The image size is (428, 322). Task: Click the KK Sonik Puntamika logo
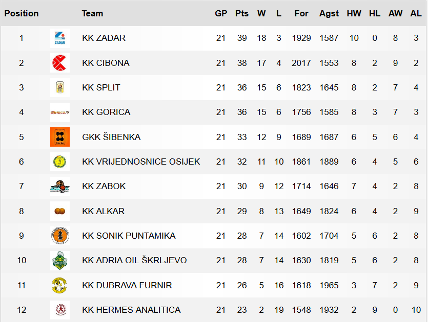(x=60, y=236)
